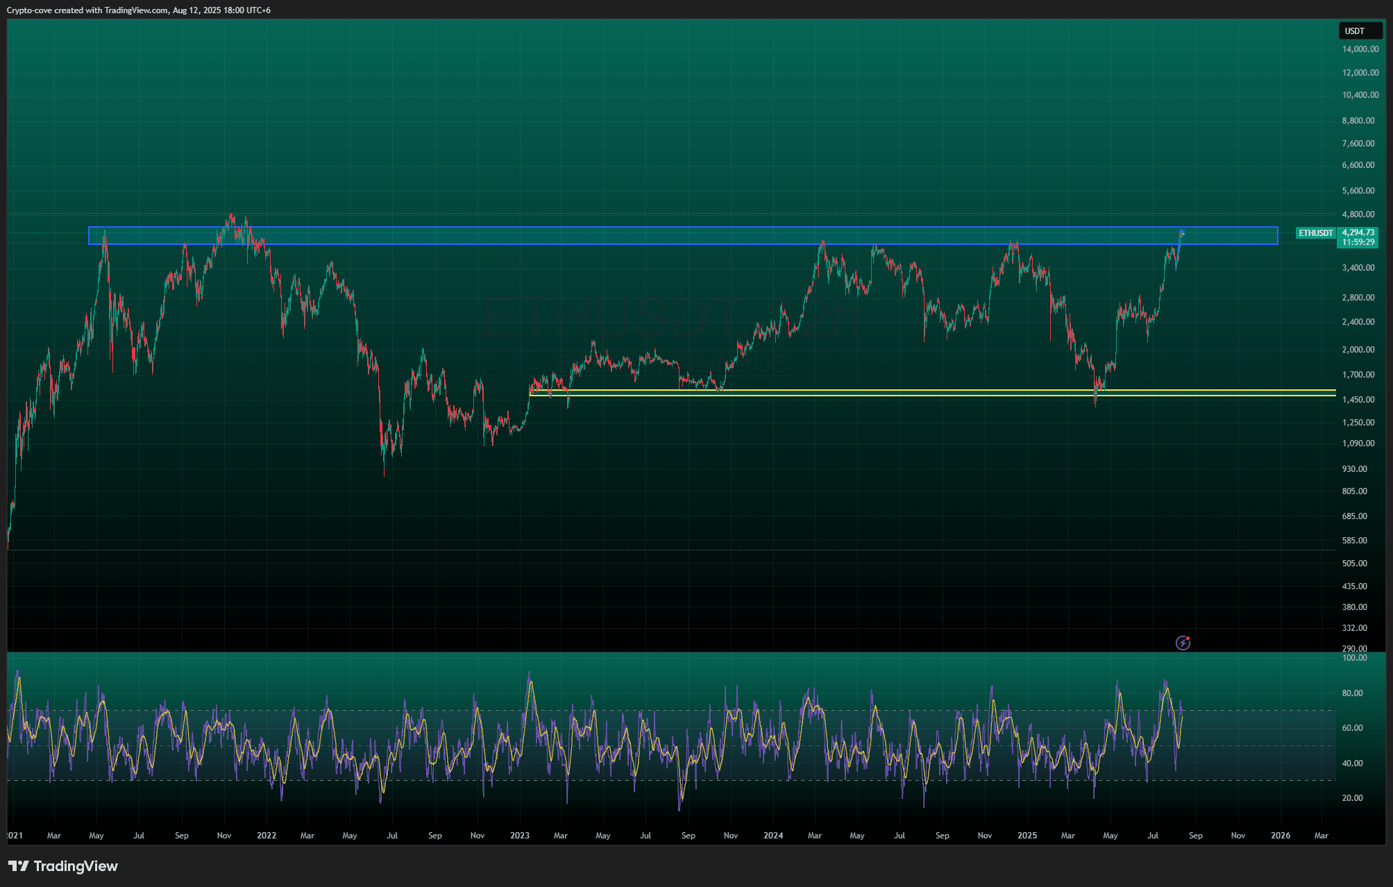Click the purple lightning events icon
This screenshot has height=887, width=1393.
[1183, 643]
